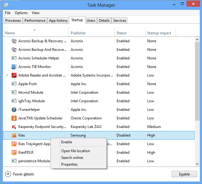Click the vertical scrollbar down arrow

(197, 164)
